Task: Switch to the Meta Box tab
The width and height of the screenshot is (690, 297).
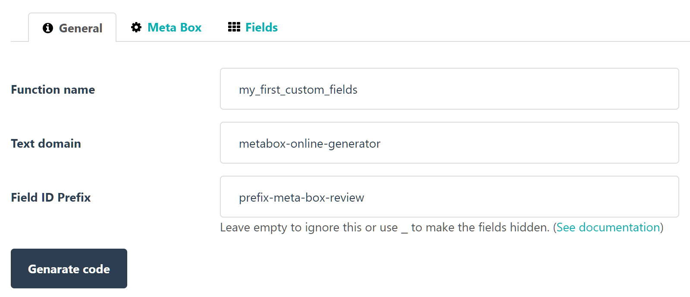Action: pyautogui.click(x=174, y=28)
